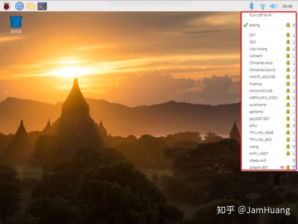Connect to the Alan Wang network
Image resolution: width=298 pixels, height=224 pixels.
coord(269,49)
